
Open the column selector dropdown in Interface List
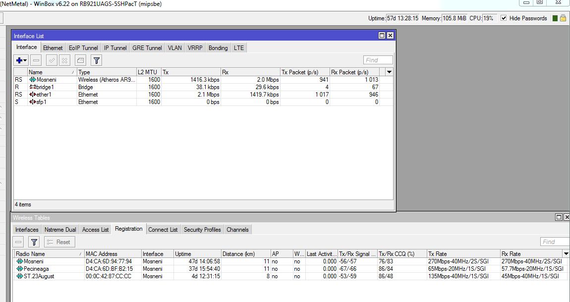pos(389,72)
